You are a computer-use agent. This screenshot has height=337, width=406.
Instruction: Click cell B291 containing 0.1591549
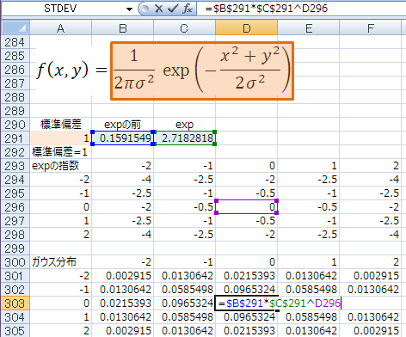click(x=122, y=138)
